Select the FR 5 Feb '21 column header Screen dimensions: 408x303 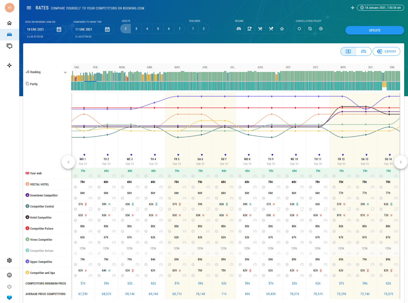click(x=177, y=161)
